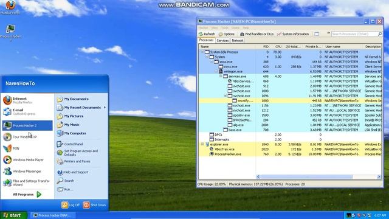Open System information from the toolbar

click(x=293, y=34)
